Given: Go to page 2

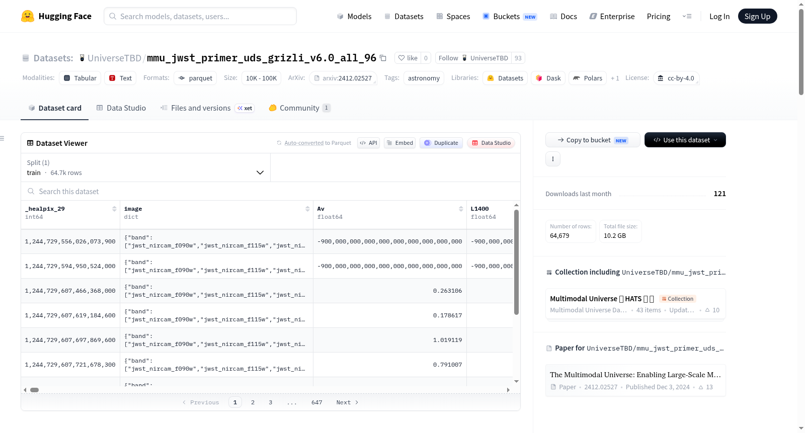Looking at the screenshot, I should pyautogui.click(x=253, y=402).
